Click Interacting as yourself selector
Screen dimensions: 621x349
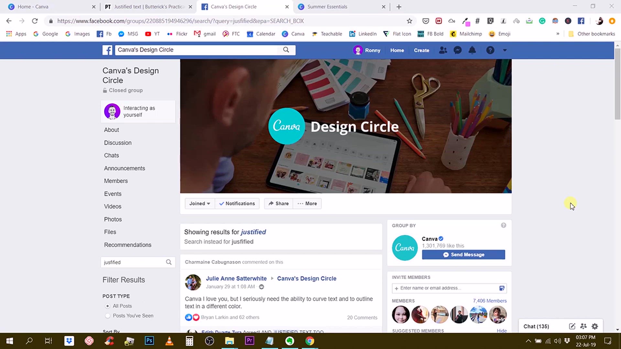[x=138, y=111]
